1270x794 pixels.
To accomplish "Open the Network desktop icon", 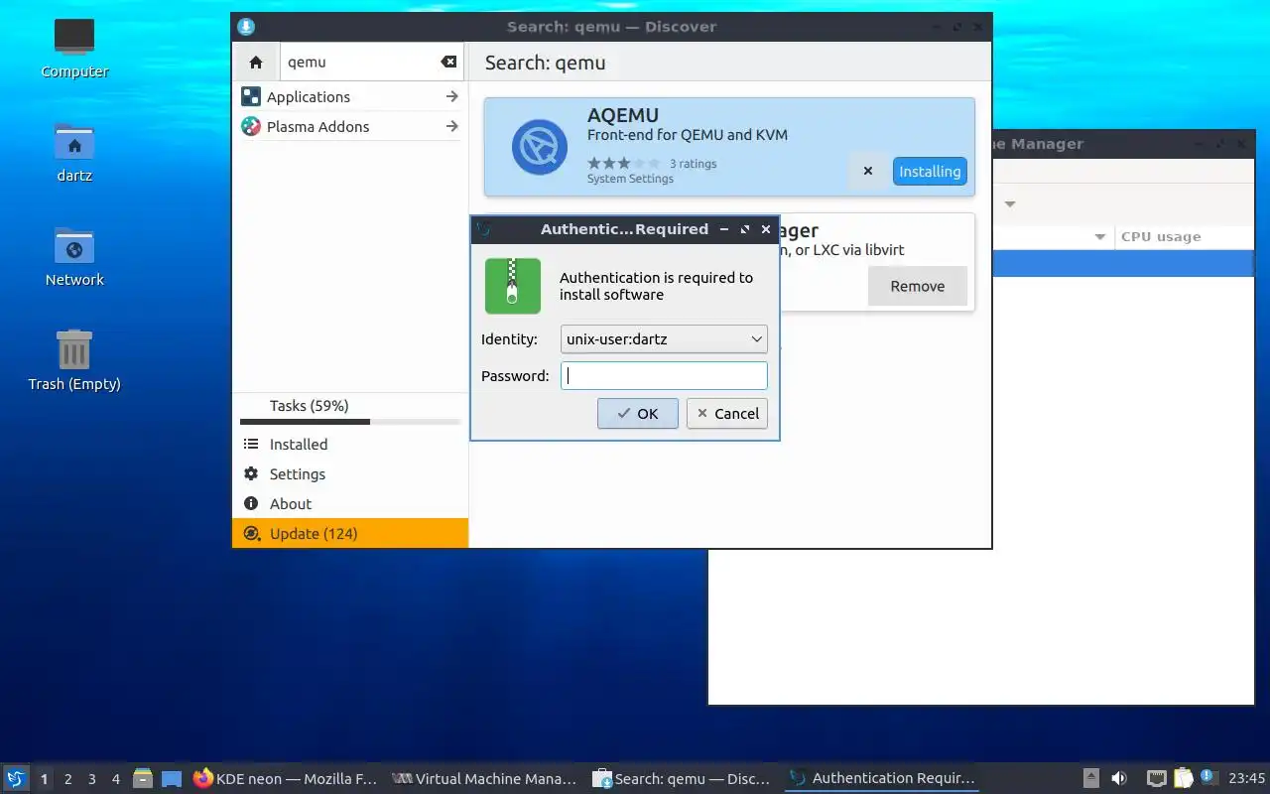I will (x=74, y=256).
